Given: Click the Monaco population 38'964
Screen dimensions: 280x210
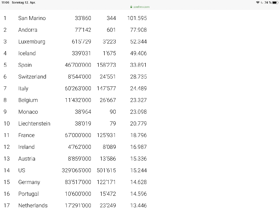Looking at the screenshot, I should (83, 112).
